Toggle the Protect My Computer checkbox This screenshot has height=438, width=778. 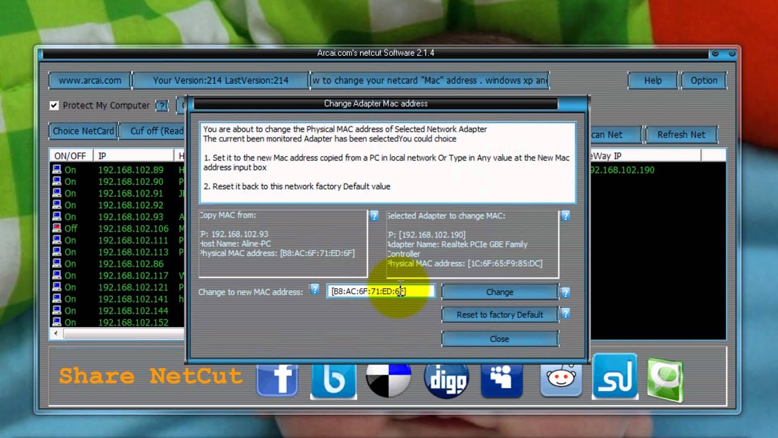click(x=54, y=105)
